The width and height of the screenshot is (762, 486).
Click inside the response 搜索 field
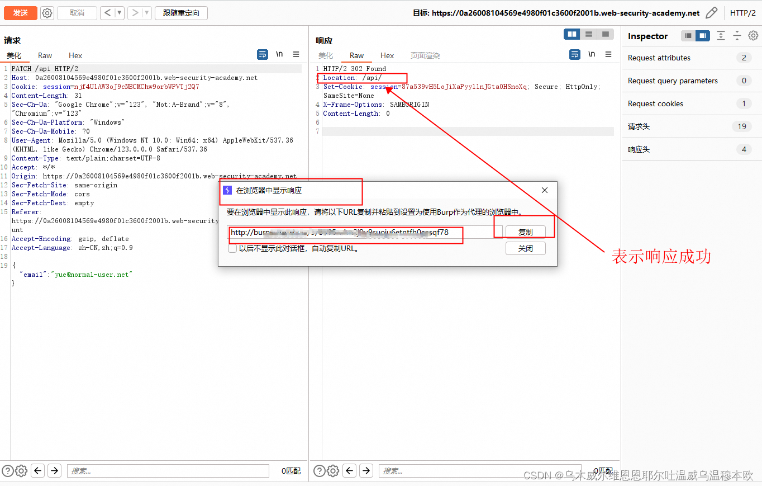480,471
